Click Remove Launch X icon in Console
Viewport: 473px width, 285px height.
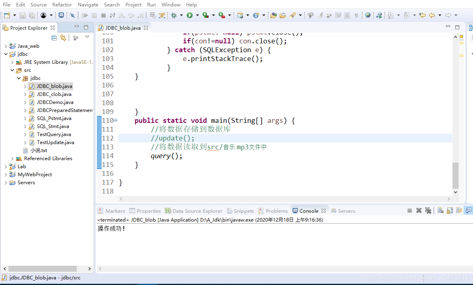(419, 211)
